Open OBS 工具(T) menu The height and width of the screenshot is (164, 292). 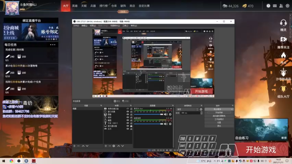125,26
